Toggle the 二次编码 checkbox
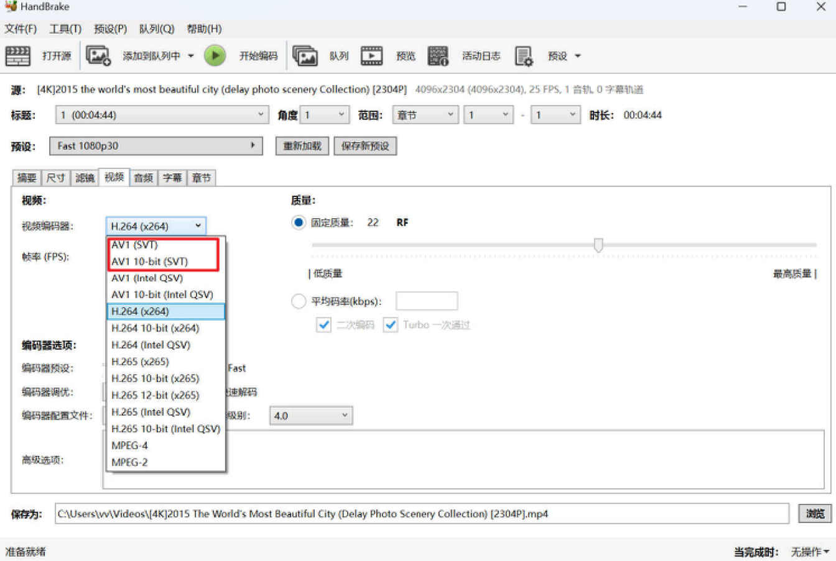This screenshot has height=561, width=836. tap(323, 325)
